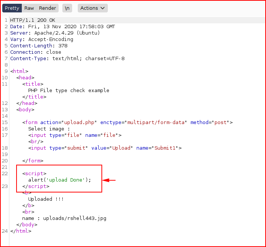Click the closing html tag
The image size is (266, 247).
pos(21,231)
